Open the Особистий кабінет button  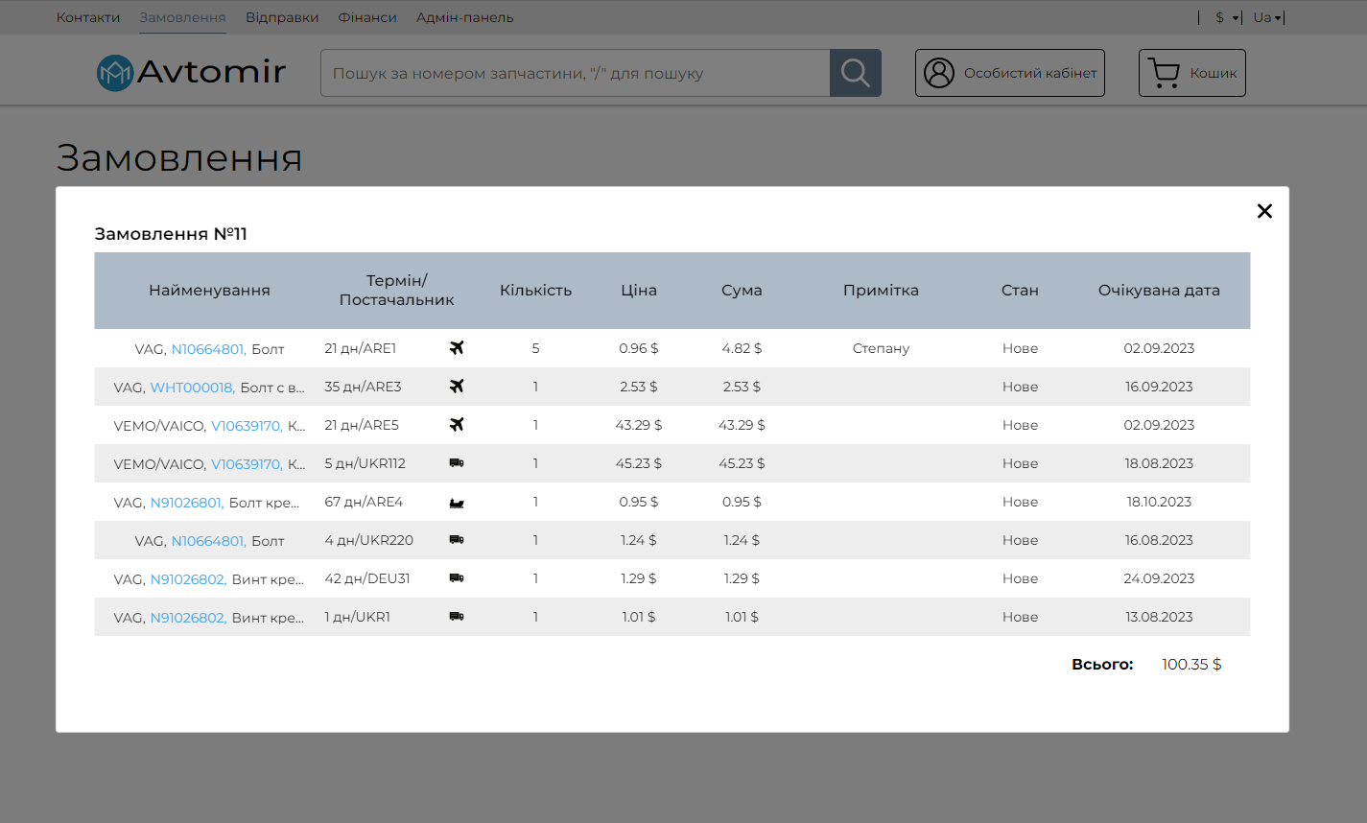1009,73
